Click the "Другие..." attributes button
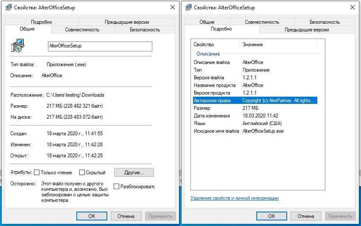 [134, 173]
